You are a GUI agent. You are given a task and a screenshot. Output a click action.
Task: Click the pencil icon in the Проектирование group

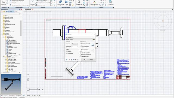coord(73,5)
